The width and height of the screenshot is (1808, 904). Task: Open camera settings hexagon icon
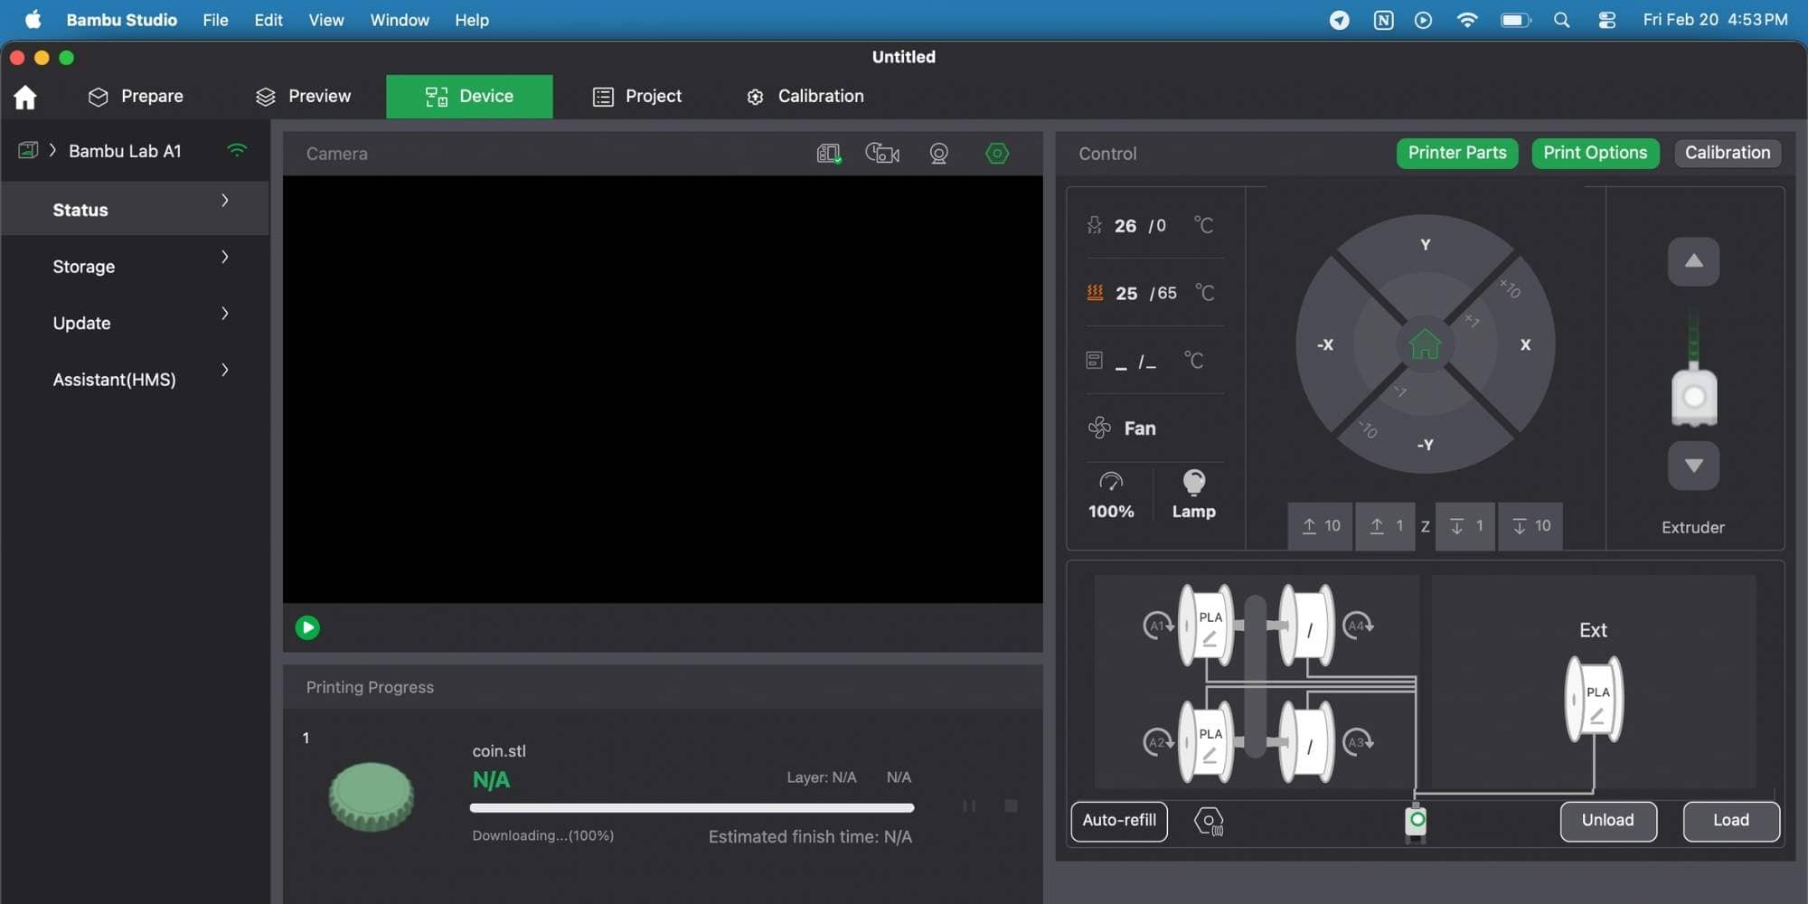point(997,154)
